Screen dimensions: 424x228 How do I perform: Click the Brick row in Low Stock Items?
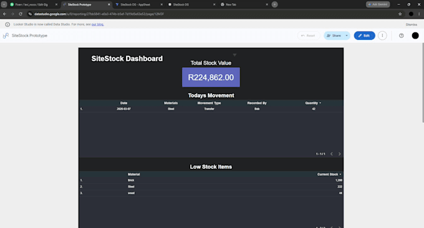[x=211, y=180]
